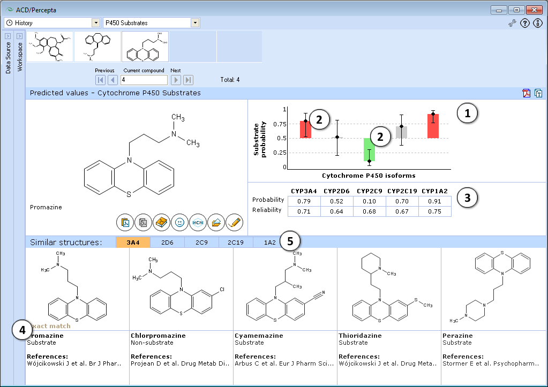Click the CYP2C19 column header
This screenshot has width=548, height=387.
point(402,191)
